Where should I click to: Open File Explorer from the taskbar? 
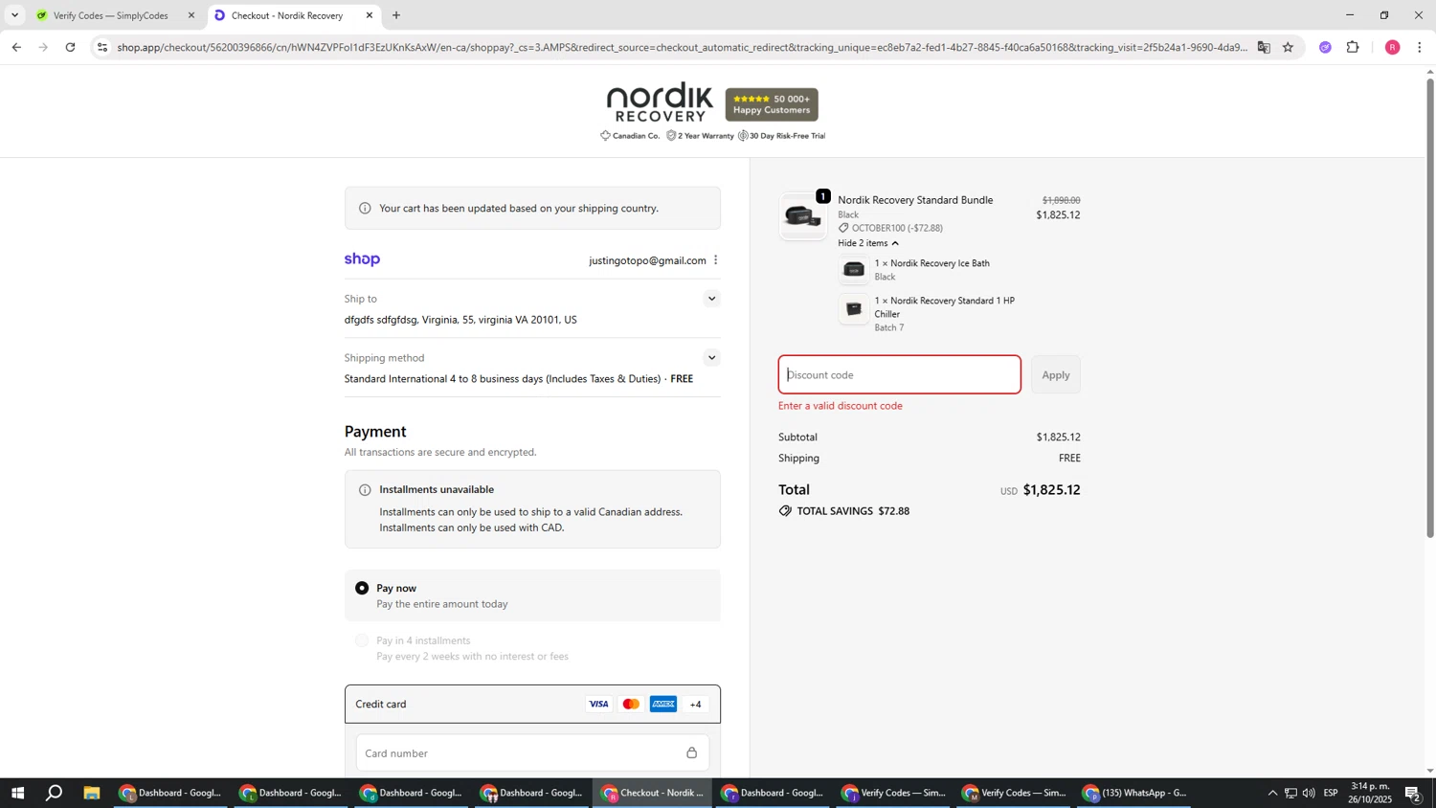click(92, 793)
